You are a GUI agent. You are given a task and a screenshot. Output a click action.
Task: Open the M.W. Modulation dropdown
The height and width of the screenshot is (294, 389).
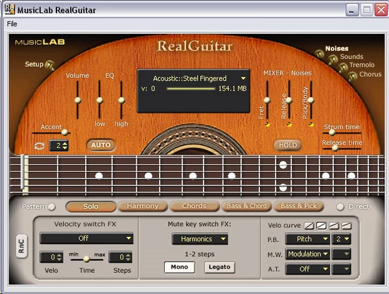point(307,254)
